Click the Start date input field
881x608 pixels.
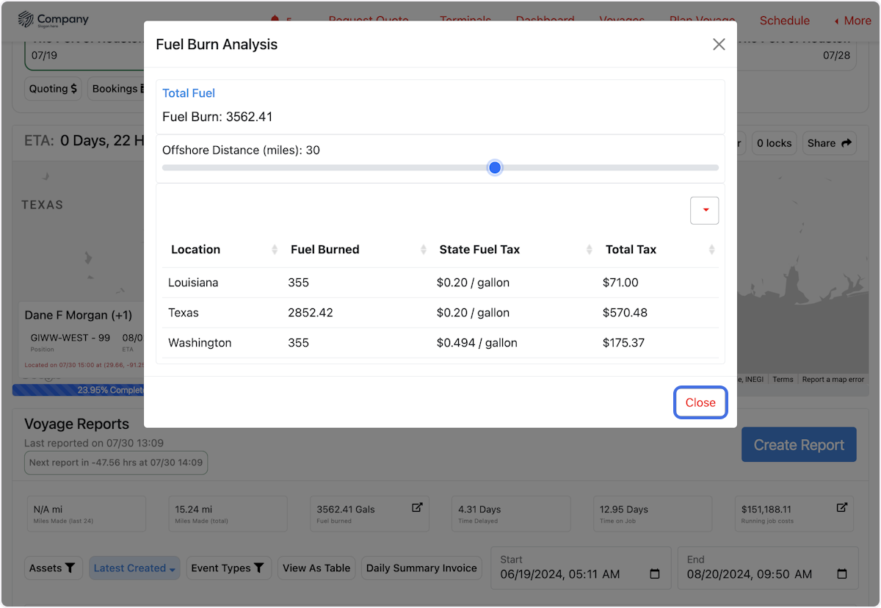pyautogui.click(x=580, y=574)
